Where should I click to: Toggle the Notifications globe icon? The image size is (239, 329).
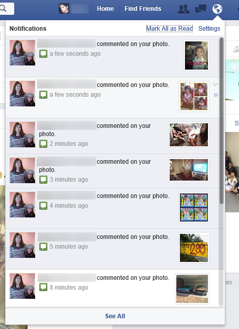pos(217,9)
